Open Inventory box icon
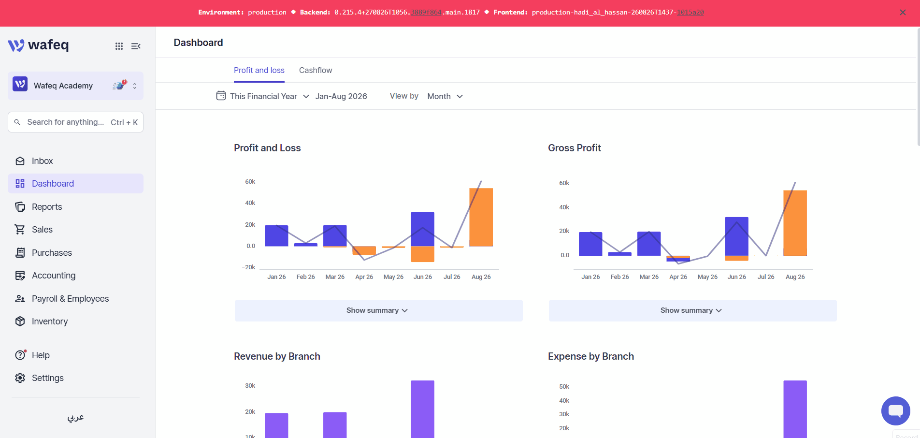This screenshot has height=438, width=920. pos(20,321)
